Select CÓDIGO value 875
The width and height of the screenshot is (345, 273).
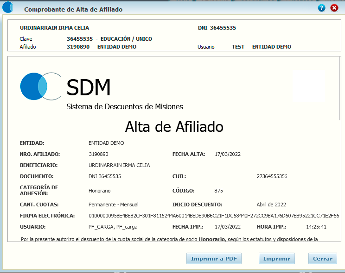coord(218,191)
